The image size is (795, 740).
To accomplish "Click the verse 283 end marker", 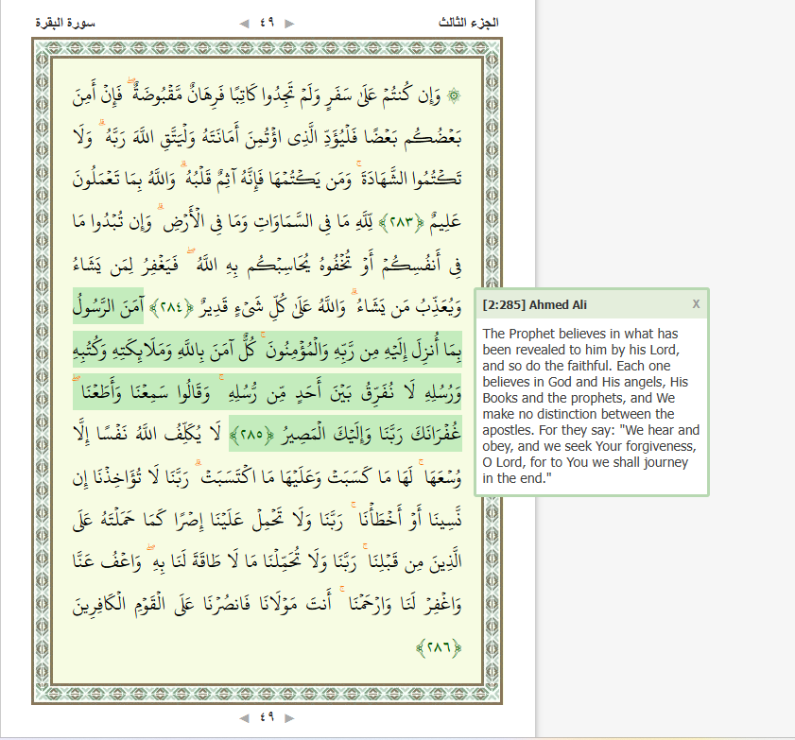I will (402, 221).
